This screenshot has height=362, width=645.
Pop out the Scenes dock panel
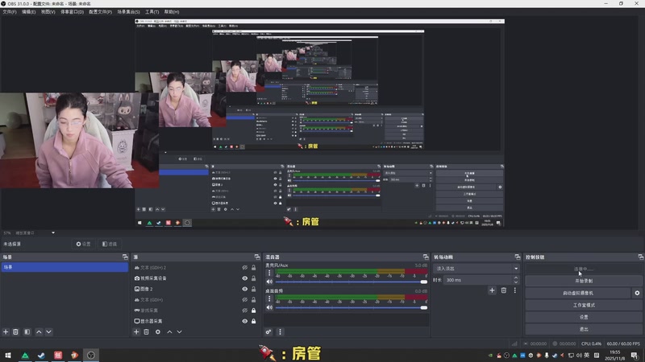(x=125, y=257)
